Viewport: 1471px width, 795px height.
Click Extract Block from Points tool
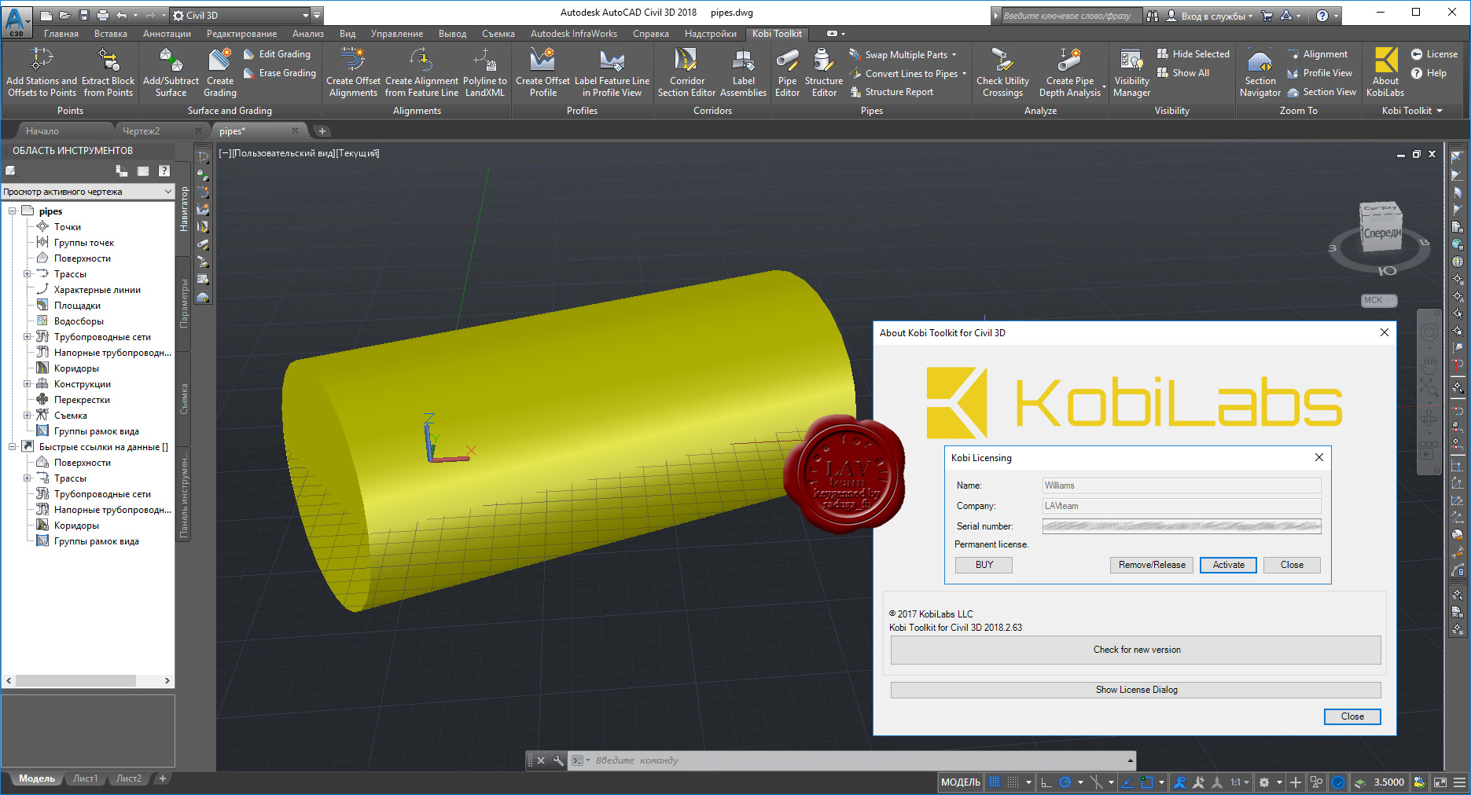(x=108, y=71)
